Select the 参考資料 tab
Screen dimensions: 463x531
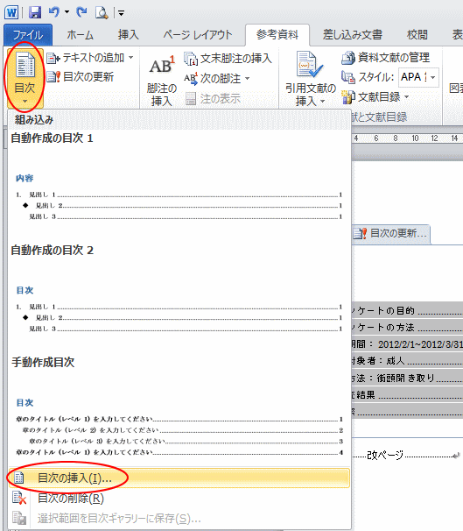click(277, 35)
